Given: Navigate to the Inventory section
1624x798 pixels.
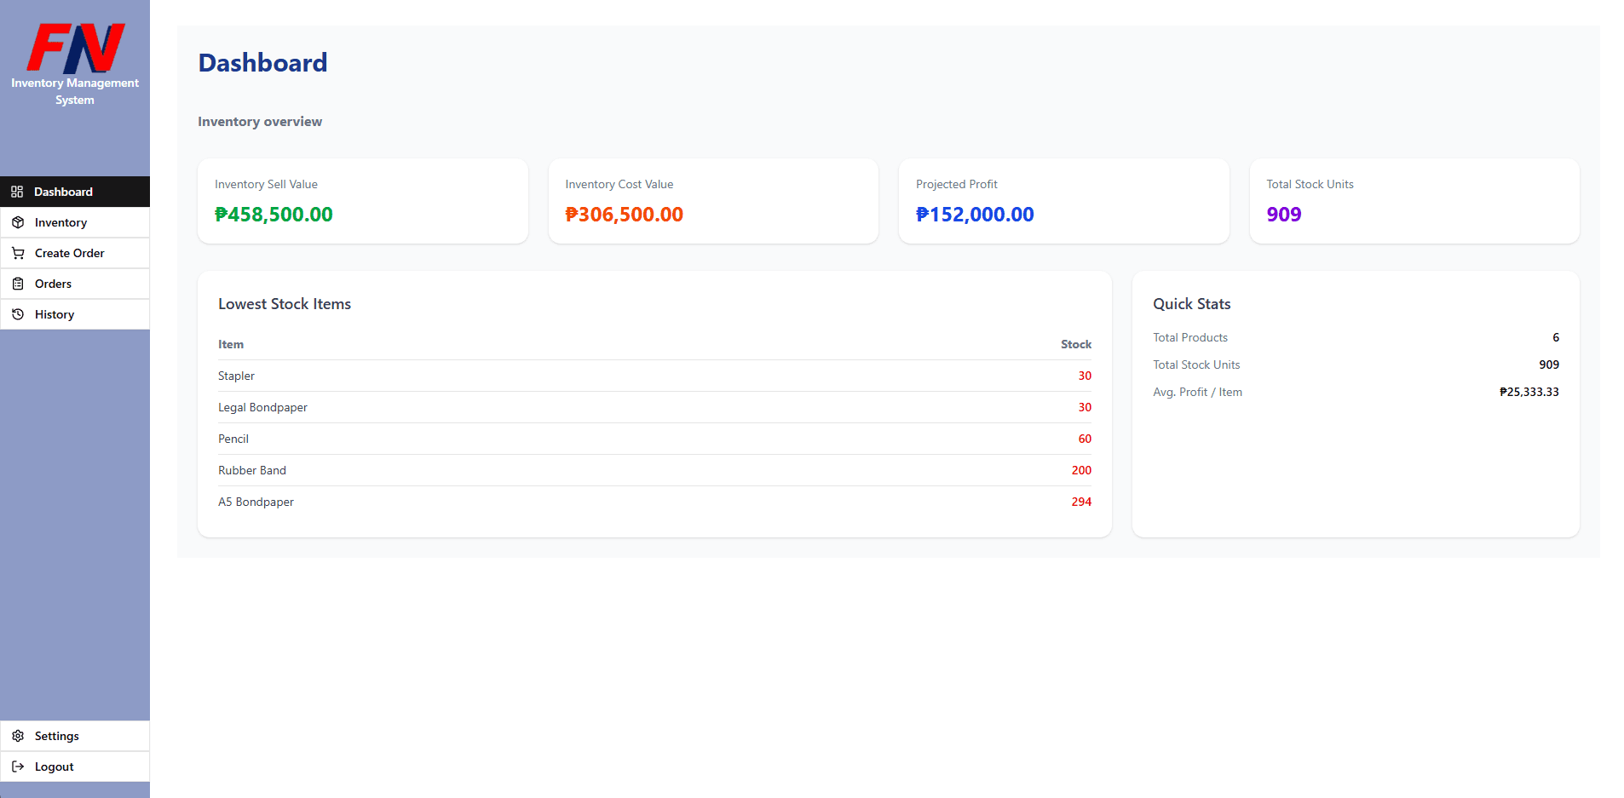Looking at the screenshot, I should (x=62, y=222).
